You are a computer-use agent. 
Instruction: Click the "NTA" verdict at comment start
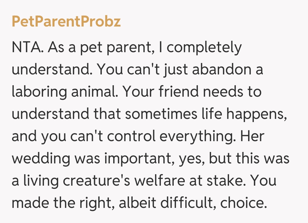27,48
